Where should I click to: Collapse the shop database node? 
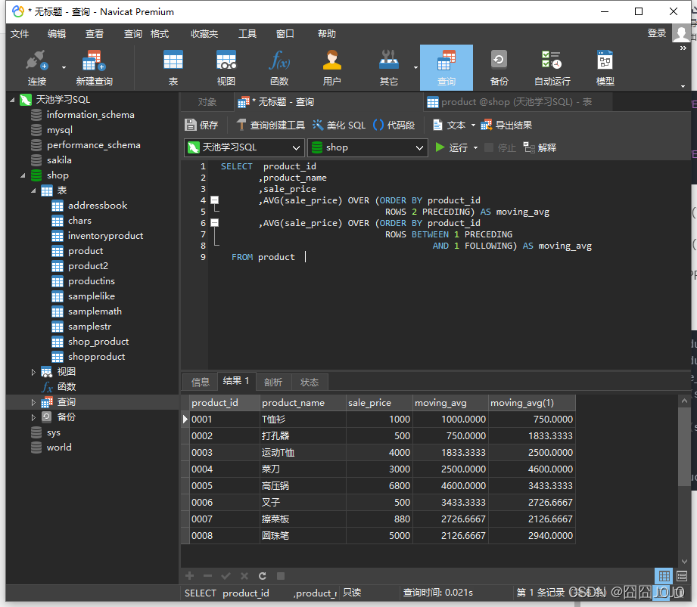[x=23, y=176]
